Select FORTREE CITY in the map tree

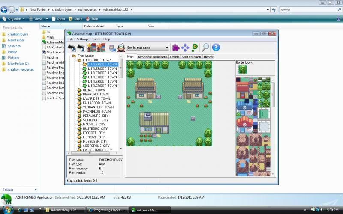click(x=94, y=133)
